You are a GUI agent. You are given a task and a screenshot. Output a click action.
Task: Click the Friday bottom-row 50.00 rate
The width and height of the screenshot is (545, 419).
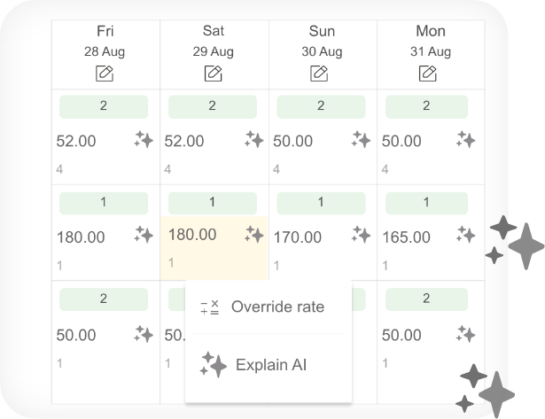click(x=76, y=335)
